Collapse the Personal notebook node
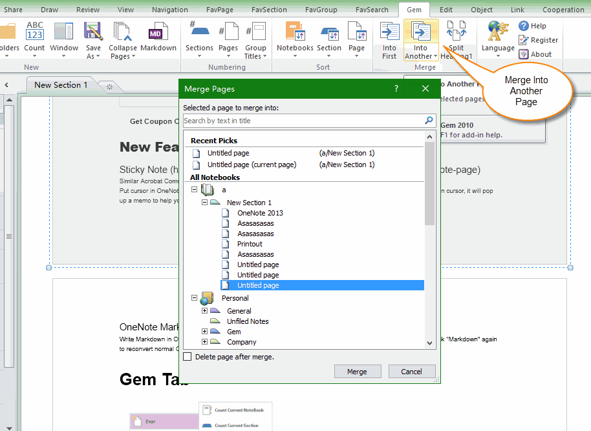591x431 pixels. (x=194, y=298)
